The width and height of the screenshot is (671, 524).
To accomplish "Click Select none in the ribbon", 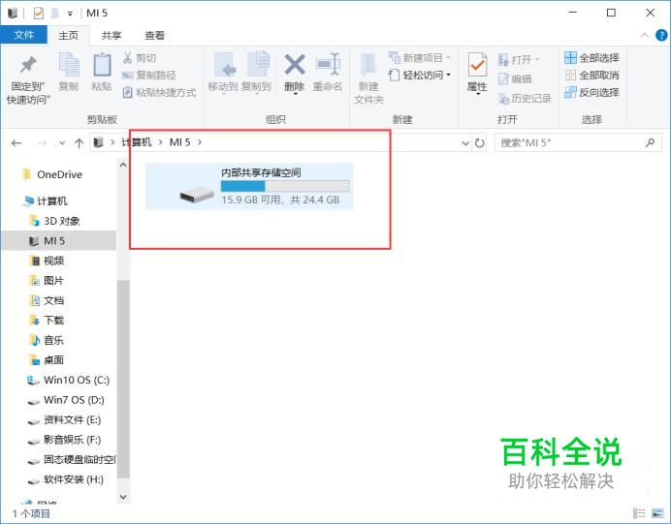I will coord(592,76).
